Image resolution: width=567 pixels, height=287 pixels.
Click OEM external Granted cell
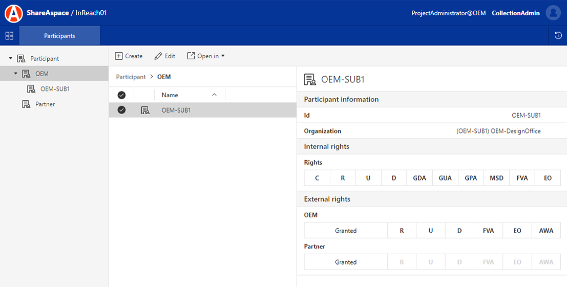click(346, 231)
